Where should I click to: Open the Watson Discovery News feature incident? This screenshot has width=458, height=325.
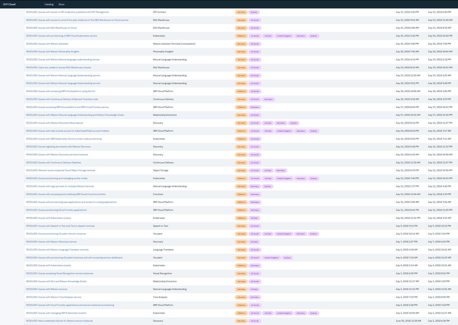tap(55, 123)
